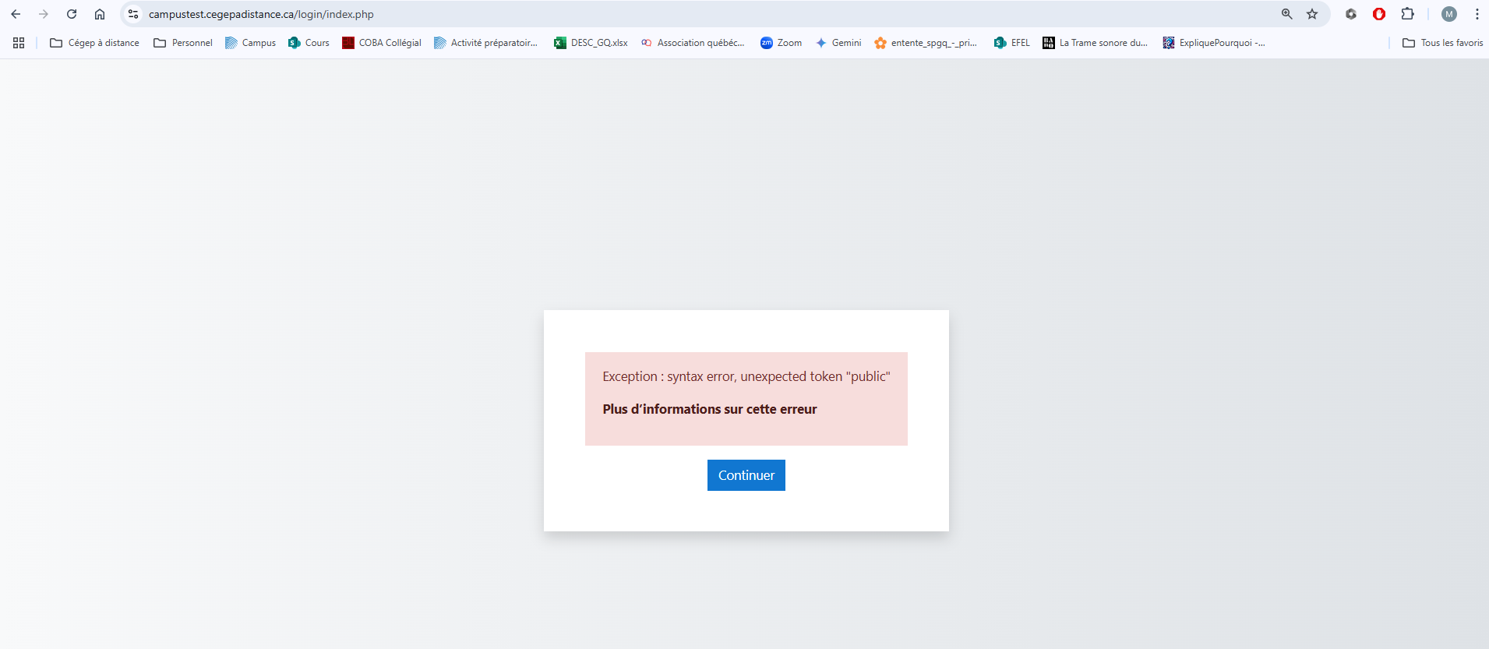Expand the Cégep à distance bookmark folder
1489x649 pixels.
94,43
